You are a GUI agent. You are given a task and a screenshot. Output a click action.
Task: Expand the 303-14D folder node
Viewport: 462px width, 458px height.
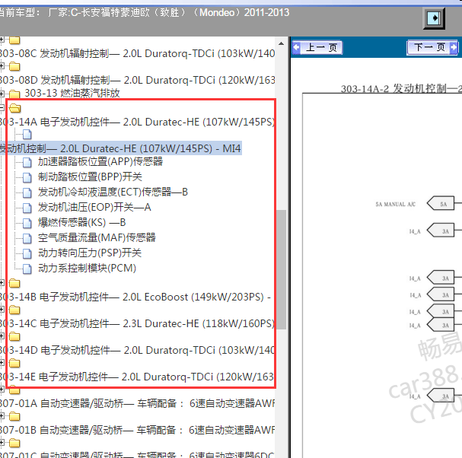point(2,336)
